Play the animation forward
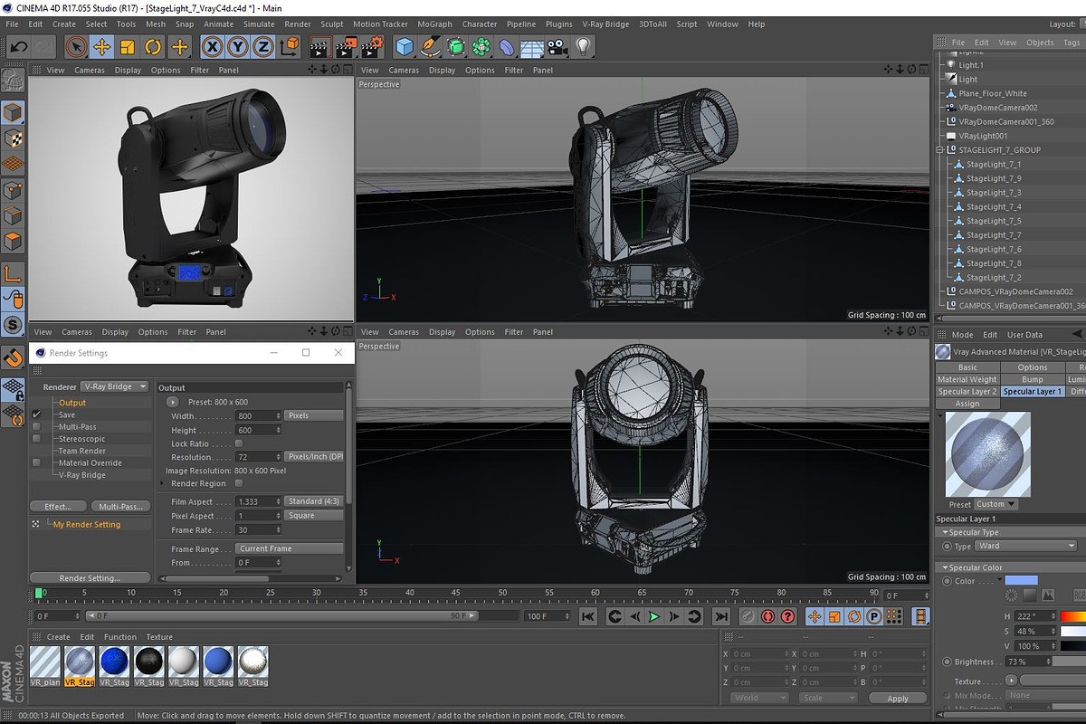Viewport: 1086px width, 724px height. tap(654, 616)
